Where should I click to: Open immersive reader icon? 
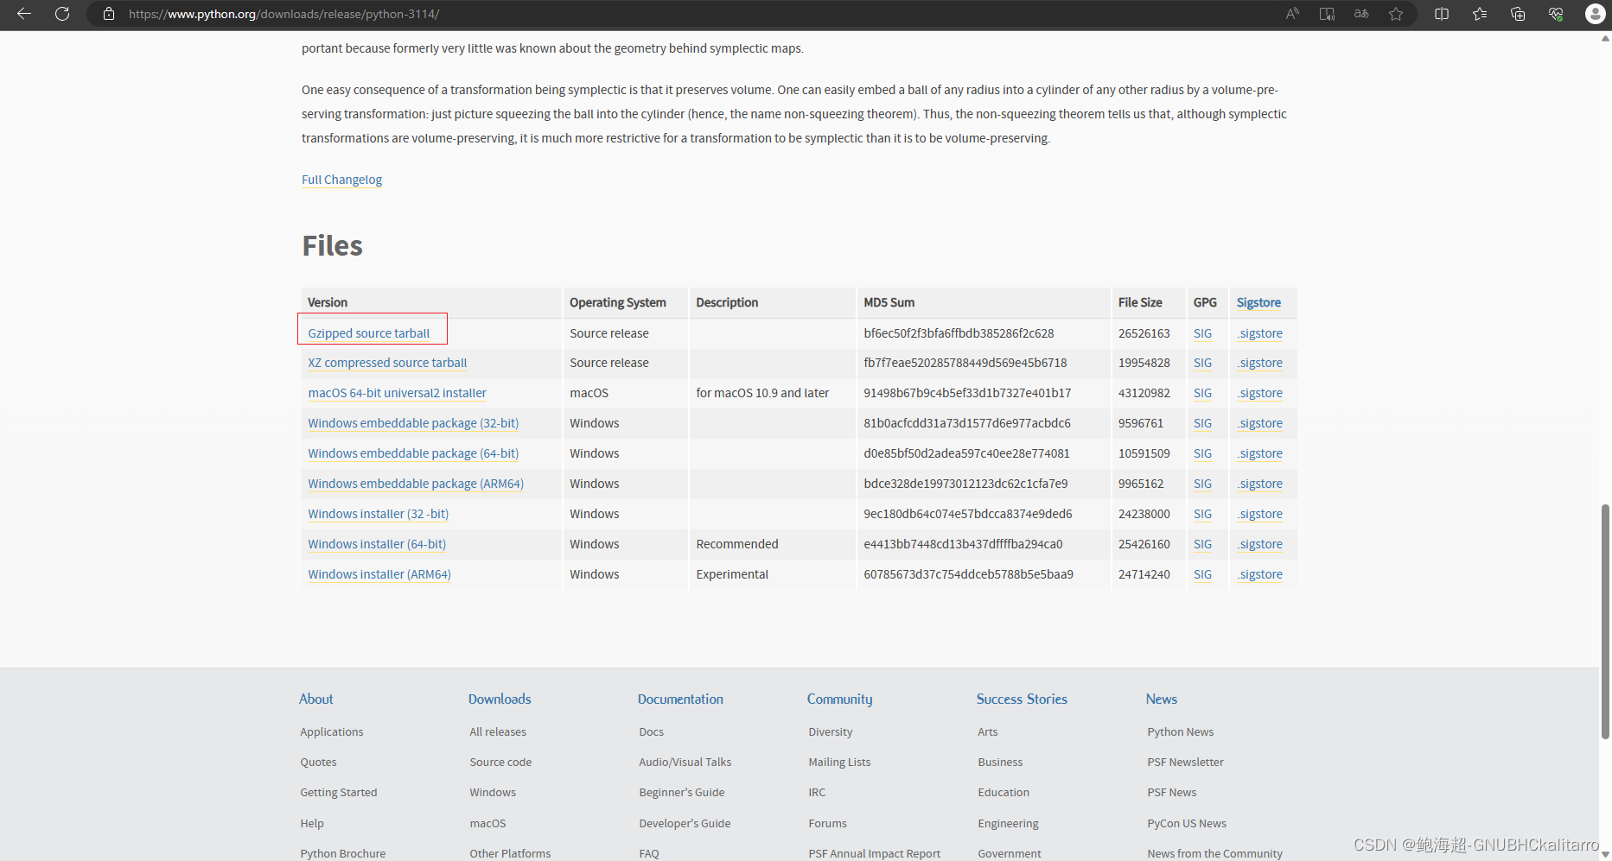pos(1327,14)
